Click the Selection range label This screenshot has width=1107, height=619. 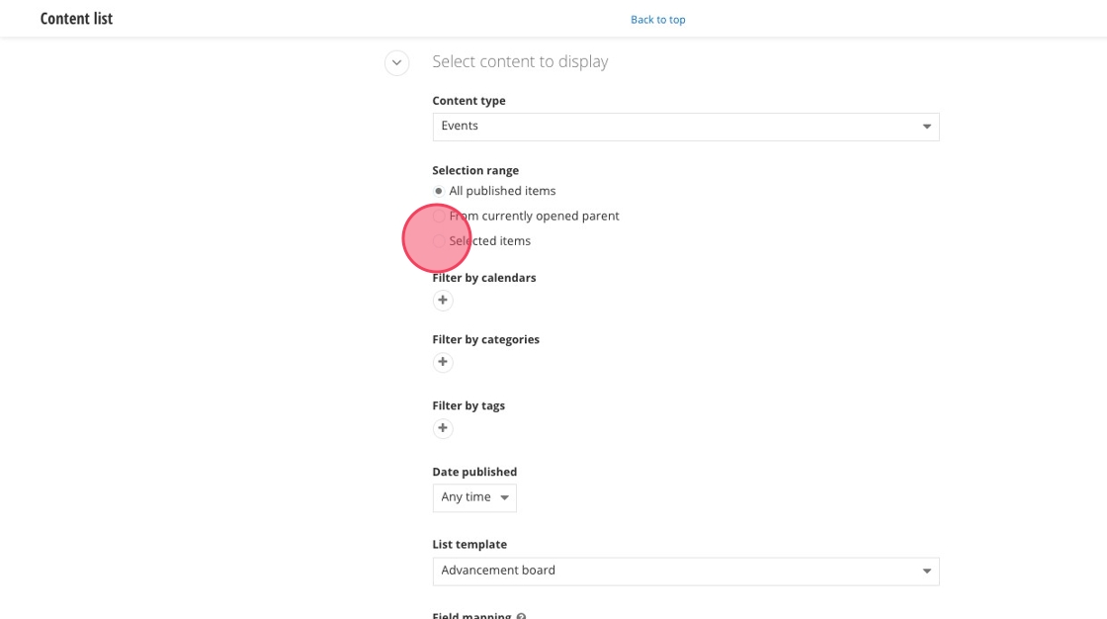475,170
